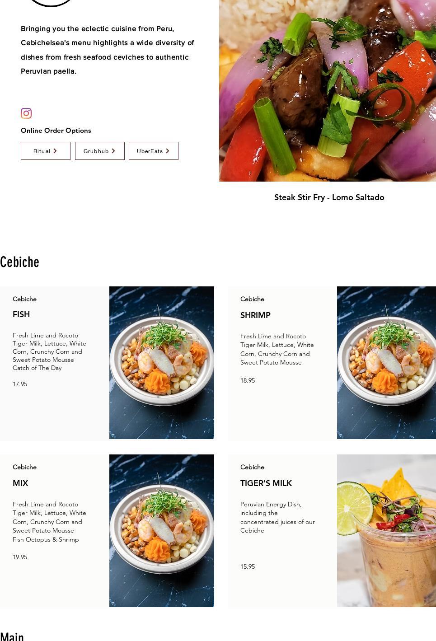Screen dimensions: 436x641
Task: Click the arrow chevron on Ritual button
Action: click(x=55, y=151)
